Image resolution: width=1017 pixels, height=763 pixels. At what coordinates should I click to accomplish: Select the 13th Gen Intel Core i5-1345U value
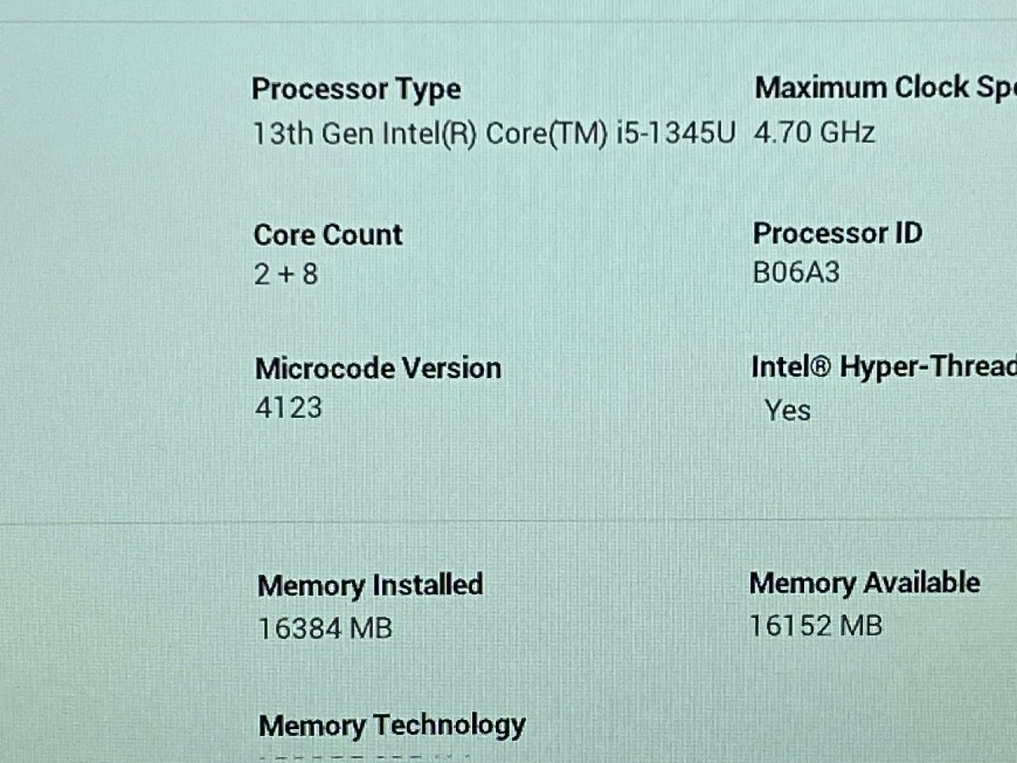pos(495,134)
